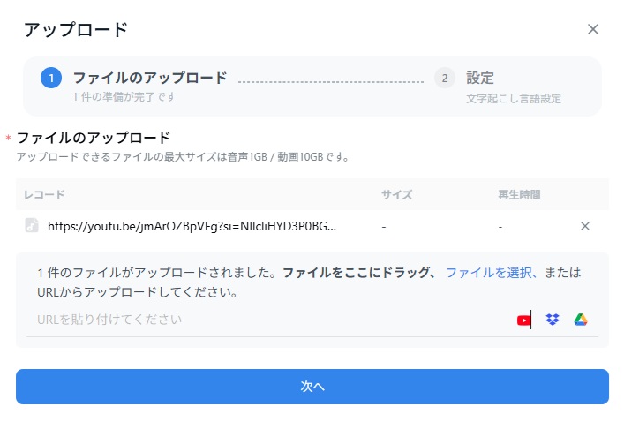Switch to the ファイルのアップロード step label
Image resolution: width=624 pixels, height=429 pixels.
[x=149, y=78]
